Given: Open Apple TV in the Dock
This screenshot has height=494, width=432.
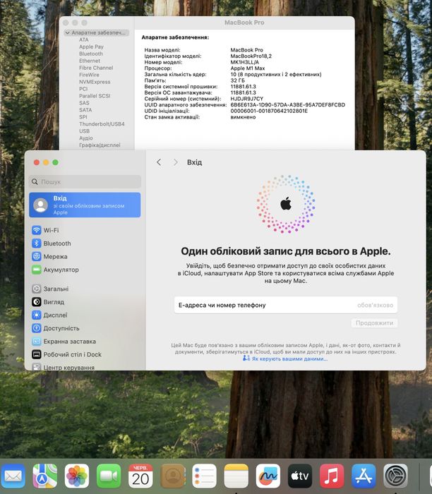Looking at the screenshot, I should pyautogui.click(x=300, y=476).
